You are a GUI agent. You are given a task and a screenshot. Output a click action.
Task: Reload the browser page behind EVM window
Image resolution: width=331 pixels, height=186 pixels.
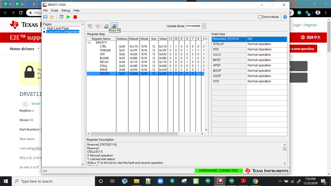[21, 13]
